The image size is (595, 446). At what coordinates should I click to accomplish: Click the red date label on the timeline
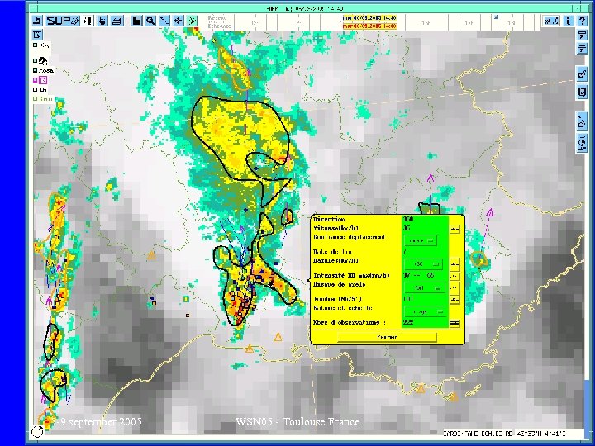coord(369,26)
